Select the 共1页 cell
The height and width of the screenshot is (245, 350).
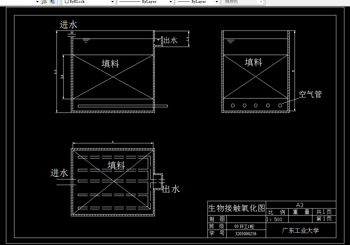click(x=324, y=212)
